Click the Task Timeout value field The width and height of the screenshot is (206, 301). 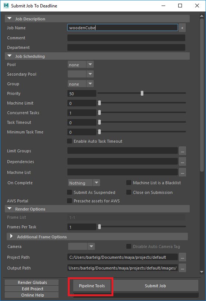tap(82, 122)
